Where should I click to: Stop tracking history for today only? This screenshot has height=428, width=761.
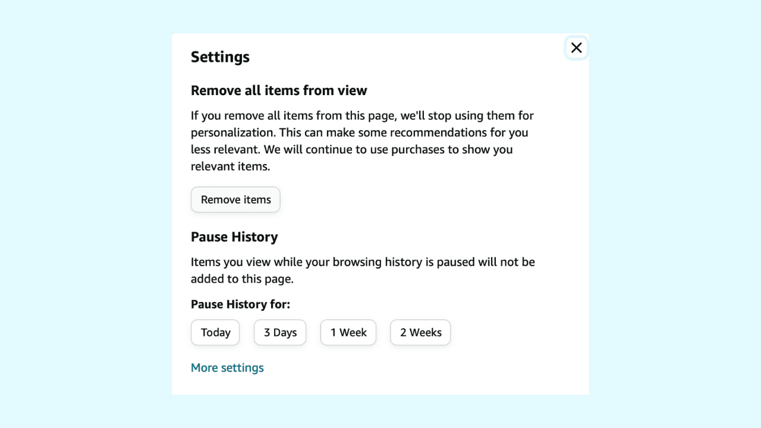click(x=215, y=332)
